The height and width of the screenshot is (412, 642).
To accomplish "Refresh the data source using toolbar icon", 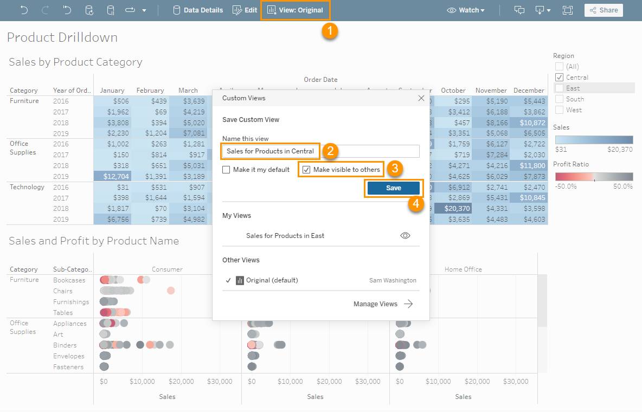I will click(89, 10).
